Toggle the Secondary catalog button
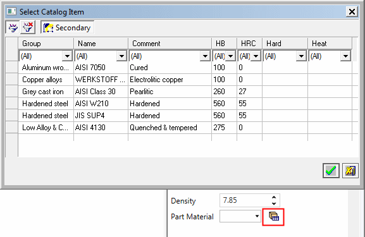 click(68, 27)
